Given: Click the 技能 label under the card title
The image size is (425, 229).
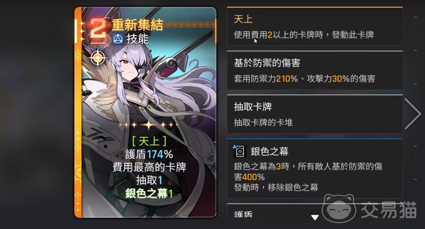Looking at the screenshot, I should (x=137, y=39).
